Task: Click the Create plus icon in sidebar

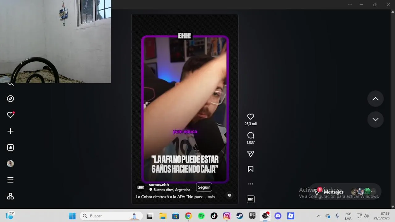Action: 10,131
